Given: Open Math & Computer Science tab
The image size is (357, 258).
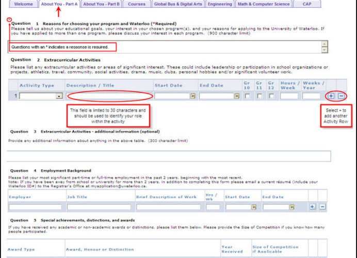Looking at the screenshot, I should (x=264, y=4).
